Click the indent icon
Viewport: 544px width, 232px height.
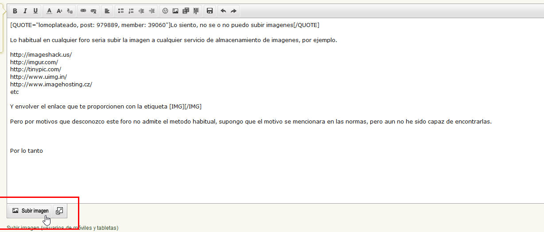click(x=152, y=11)
